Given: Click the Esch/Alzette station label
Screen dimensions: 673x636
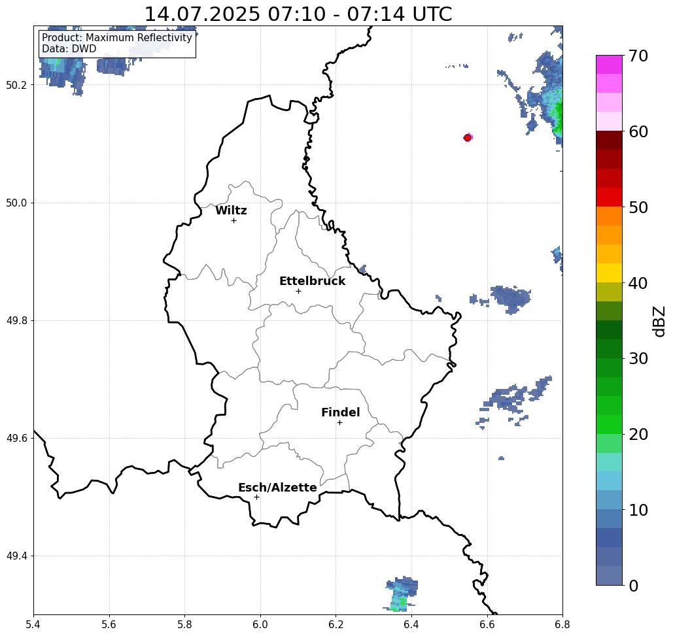Looking at the screenshot, I should [277, 488].
